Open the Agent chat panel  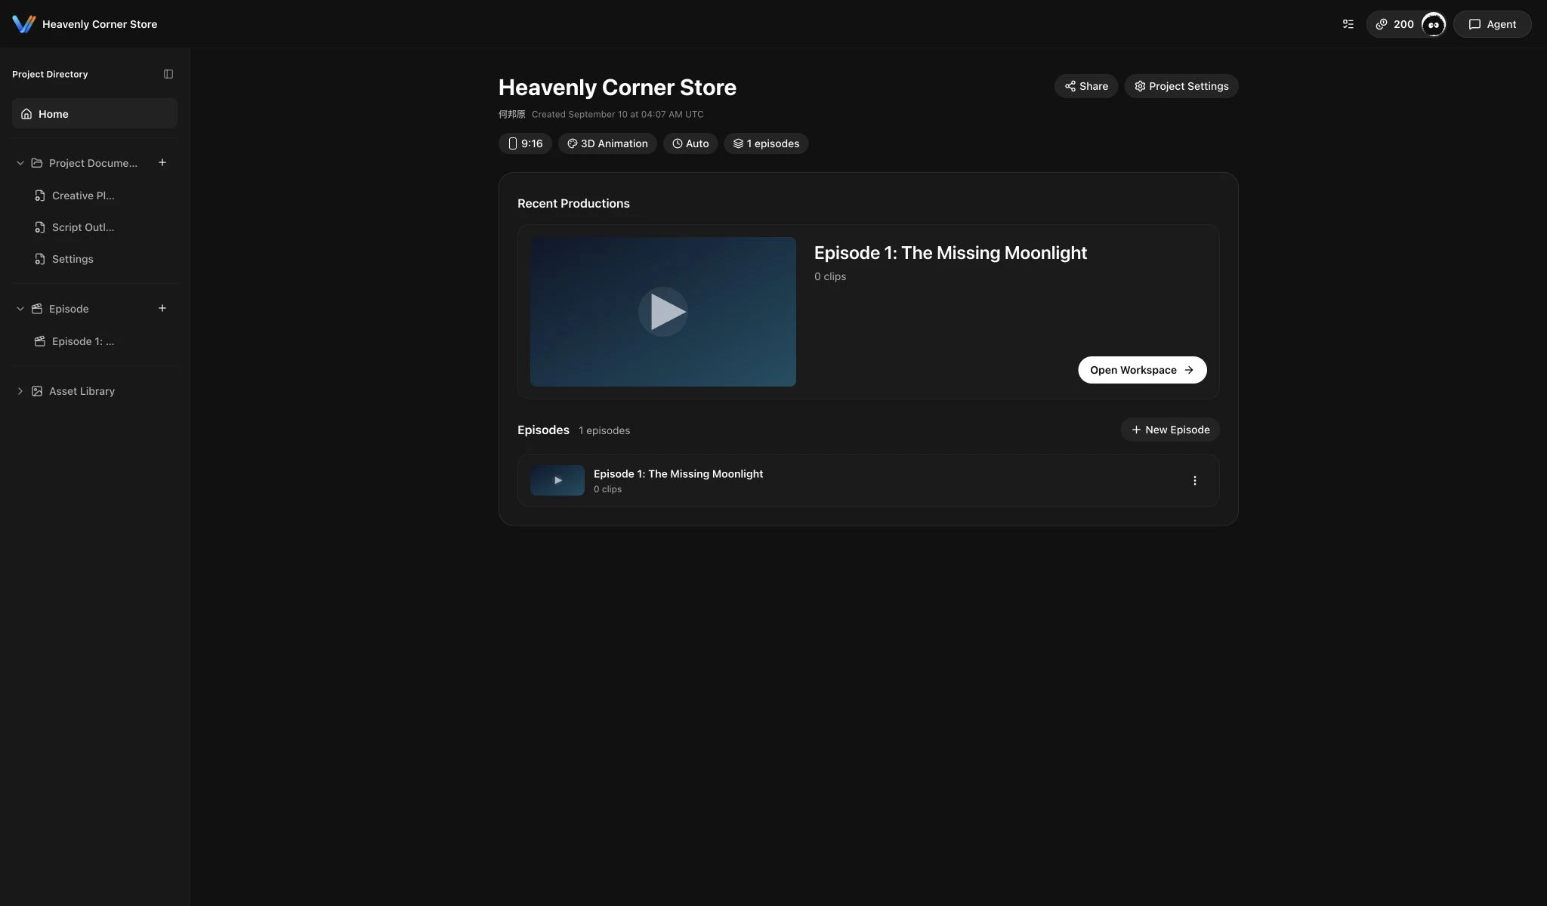tap(1492, 24)
